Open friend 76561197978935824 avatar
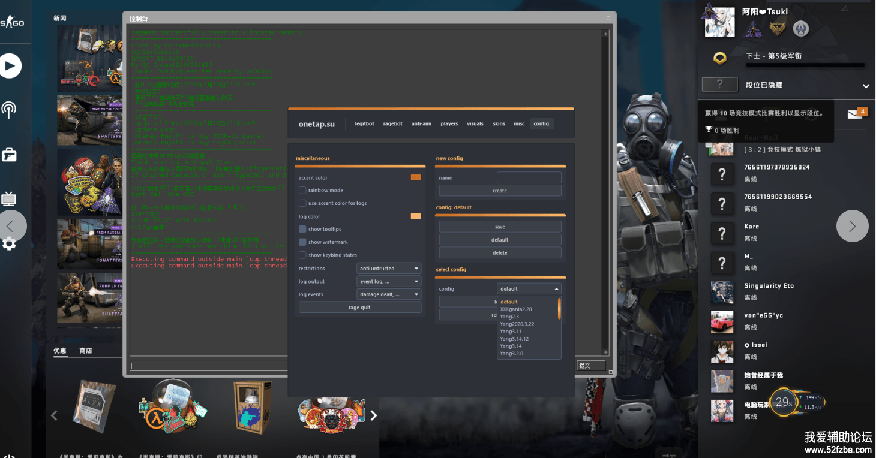The width and height of the screenshot is (876, 458). click(722, 174)
